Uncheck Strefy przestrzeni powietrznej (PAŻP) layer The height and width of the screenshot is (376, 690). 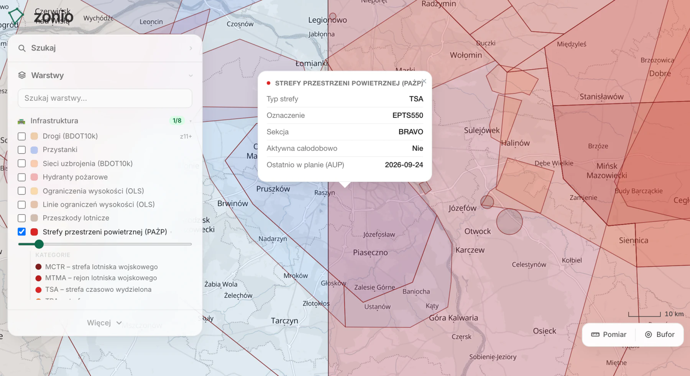22,232
